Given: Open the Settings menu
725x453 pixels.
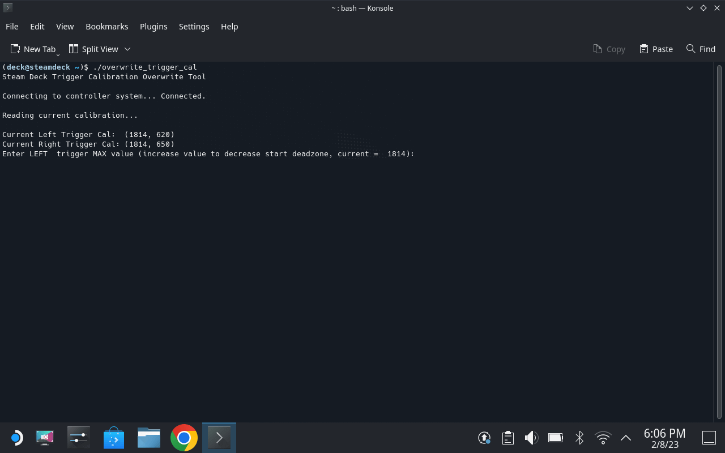Looking at the screenshot, I should click(194, 27).
